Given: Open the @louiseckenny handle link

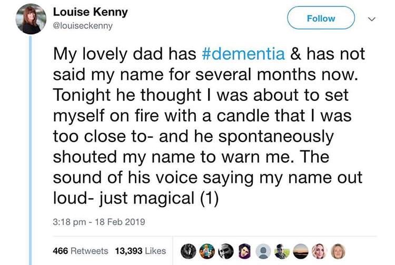Looking at the screenshot, I should point(83,25).
